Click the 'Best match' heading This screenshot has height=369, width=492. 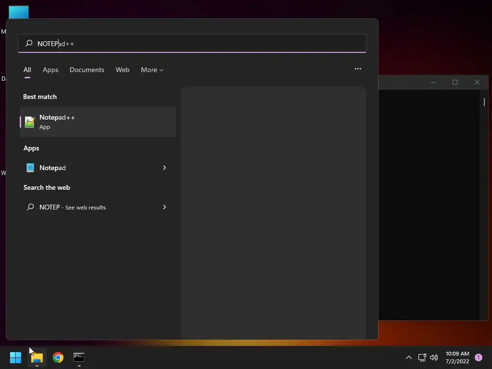coord(40,97)
